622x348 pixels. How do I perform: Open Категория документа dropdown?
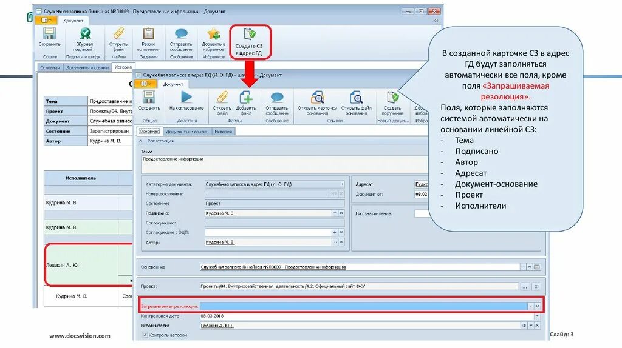[342, 184]
